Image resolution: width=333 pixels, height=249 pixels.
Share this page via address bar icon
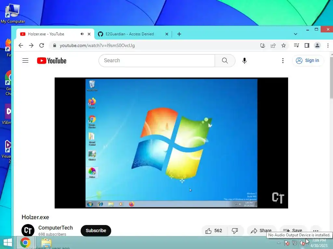(x=273, y=45)
